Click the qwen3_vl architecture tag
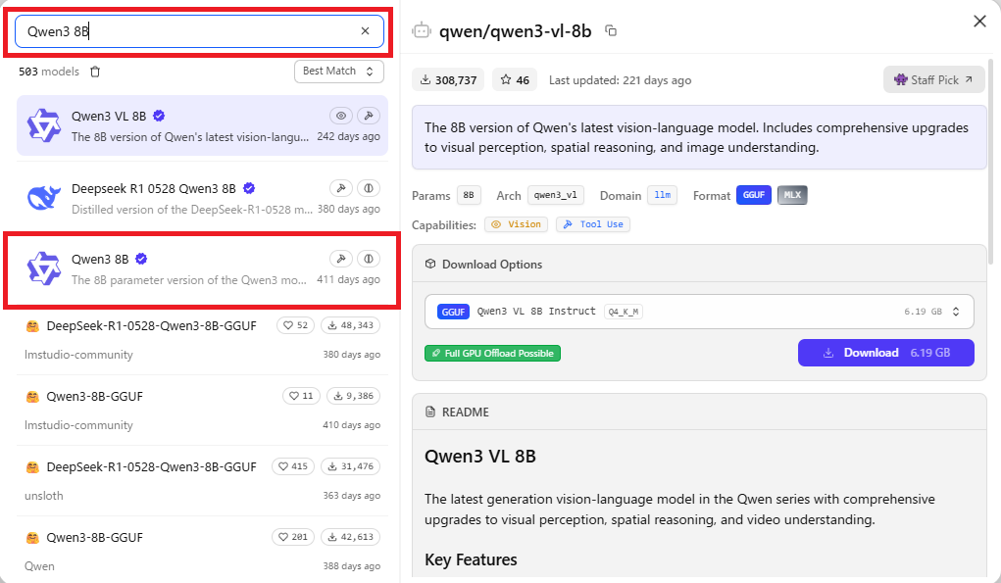The width and height of the screenshot is (1001, 583). tap(555, 195)
